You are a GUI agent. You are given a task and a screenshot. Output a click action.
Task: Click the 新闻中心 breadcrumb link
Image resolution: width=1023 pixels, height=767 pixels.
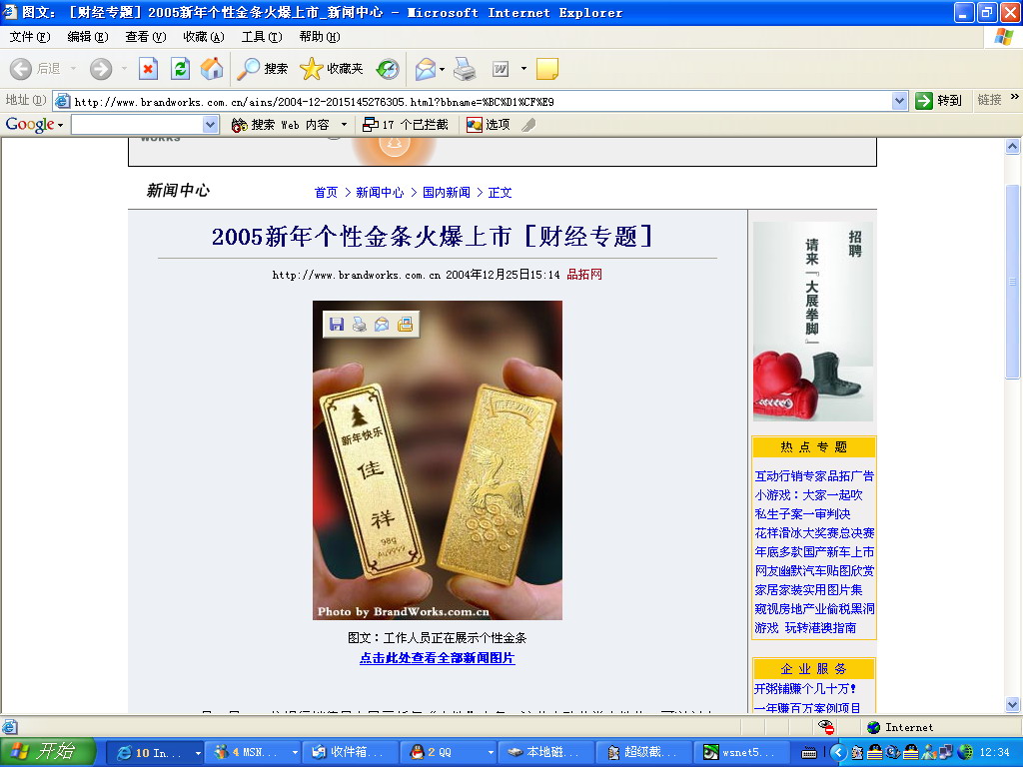(380, 193)
